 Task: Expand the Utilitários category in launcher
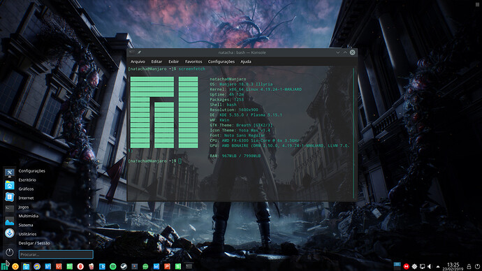click(54, 234)
